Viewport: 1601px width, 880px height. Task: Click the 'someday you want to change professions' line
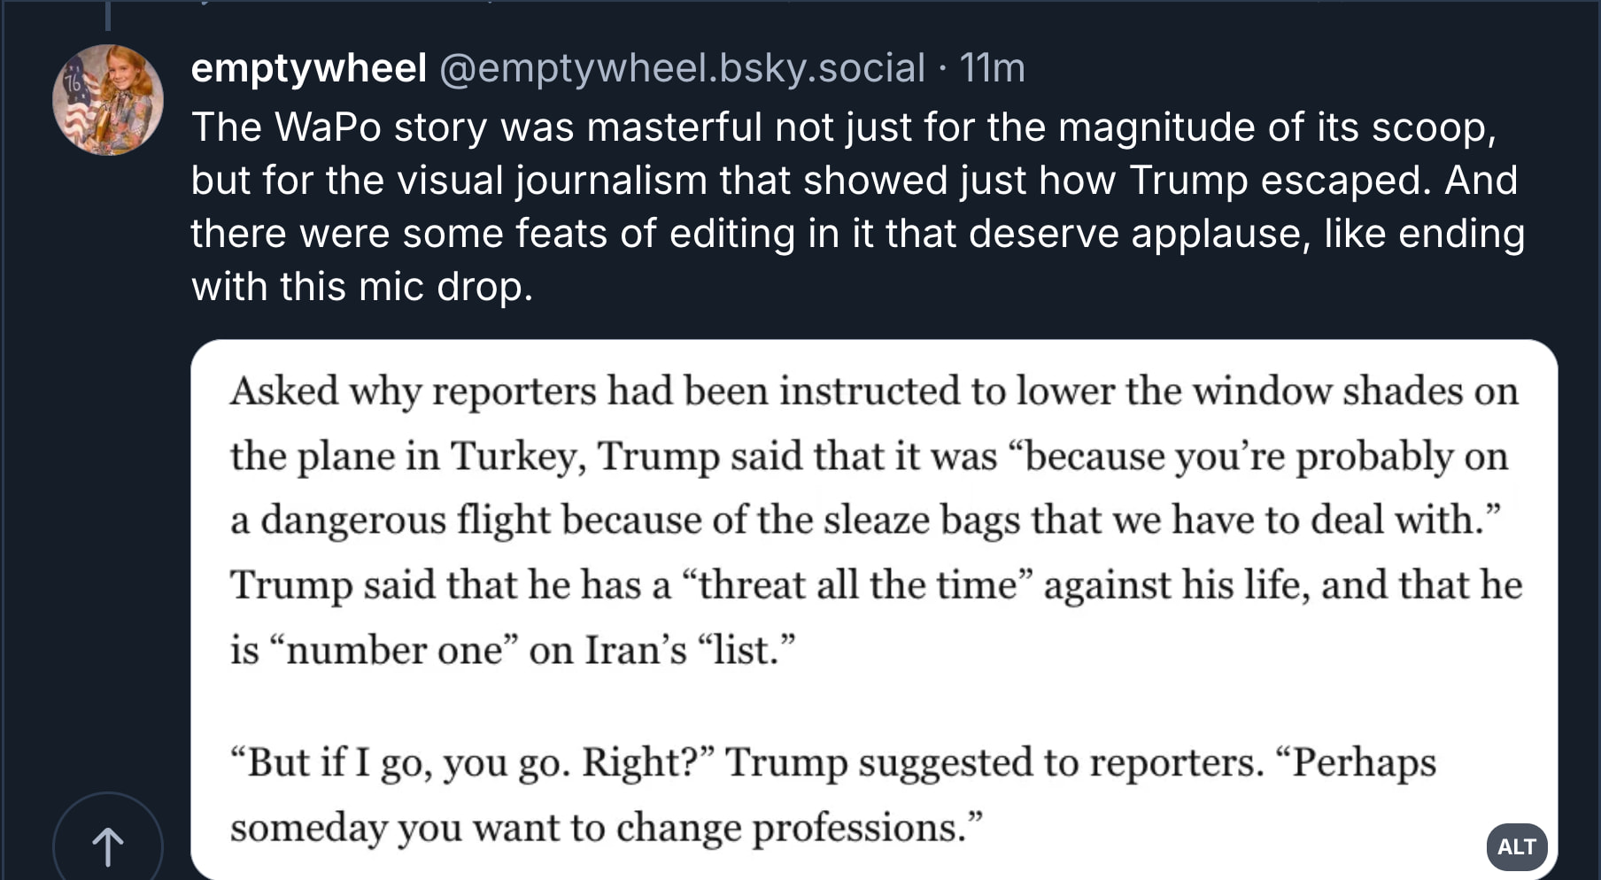[607, 828]
